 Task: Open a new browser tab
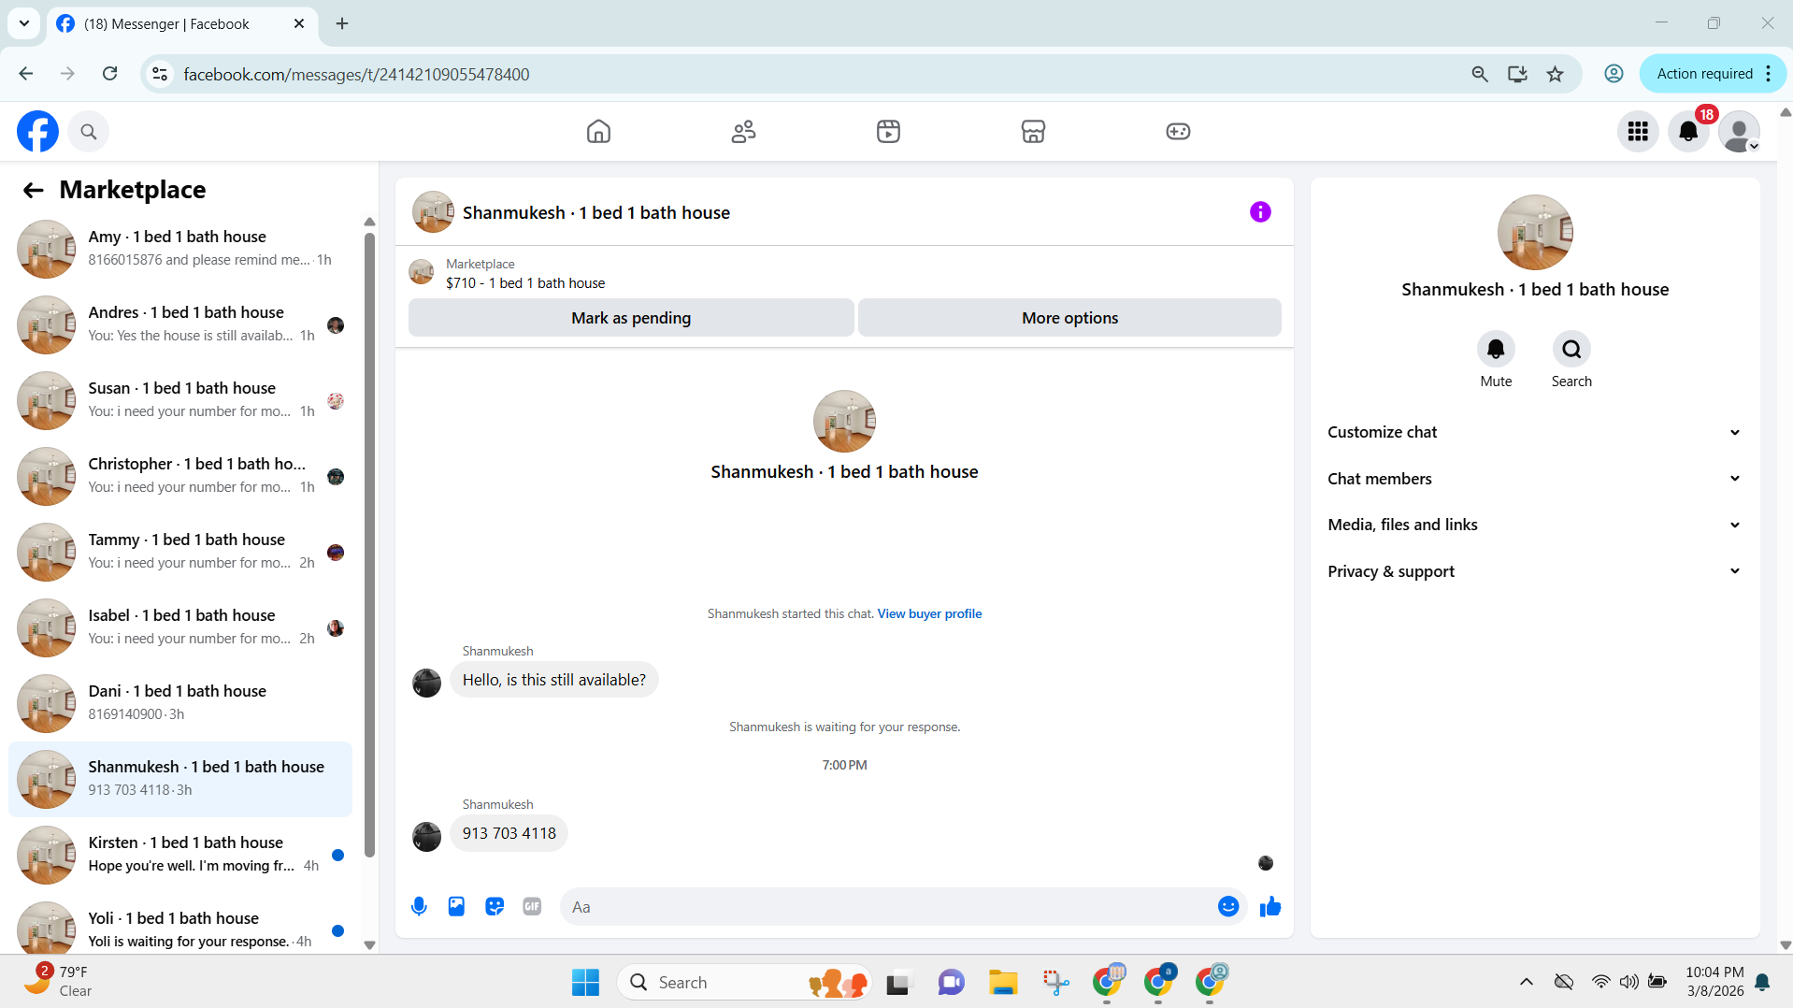(x=342, y=23)
